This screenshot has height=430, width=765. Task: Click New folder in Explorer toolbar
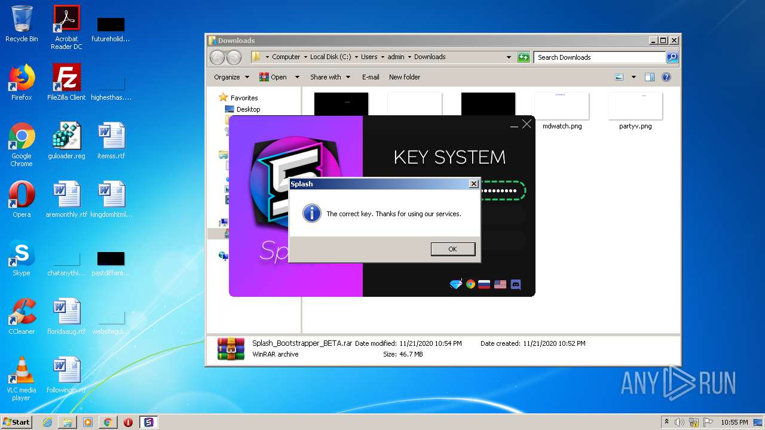(x=405, y=77)
